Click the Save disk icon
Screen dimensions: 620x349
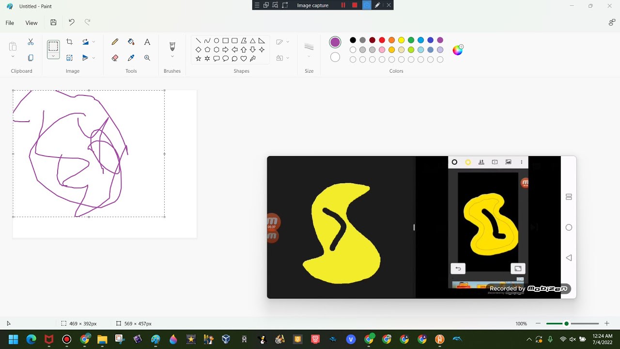[53, 22]
